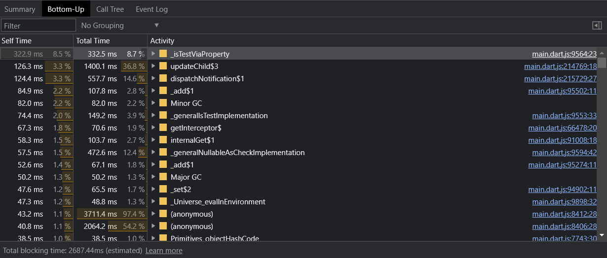The height and width of the screenshot is (258, 607).
Task: Click the 3711.4 ms total time cell
Action: pyautogui.click(x=111, y=214)
